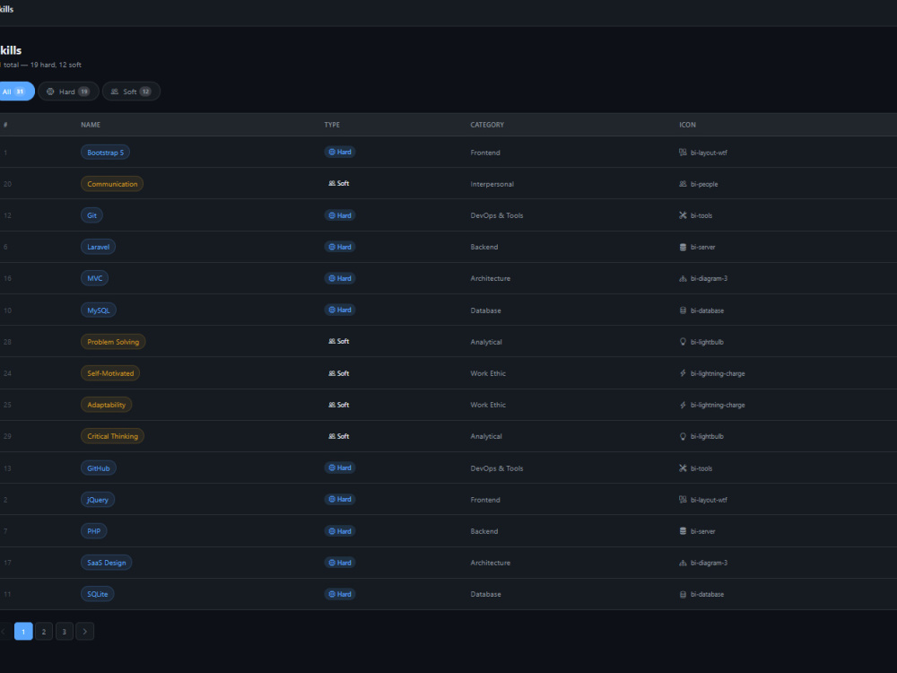Filter skills by Soft type

[131, 92]
